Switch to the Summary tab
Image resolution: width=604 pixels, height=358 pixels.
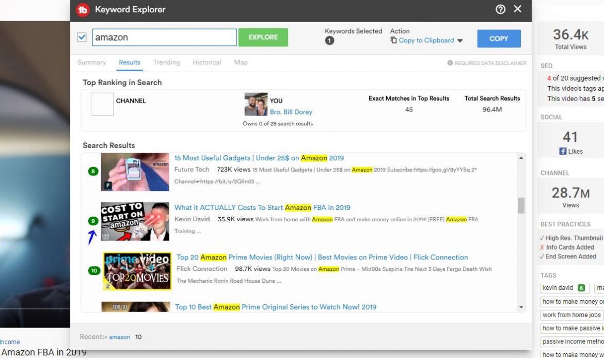[92, 62]
